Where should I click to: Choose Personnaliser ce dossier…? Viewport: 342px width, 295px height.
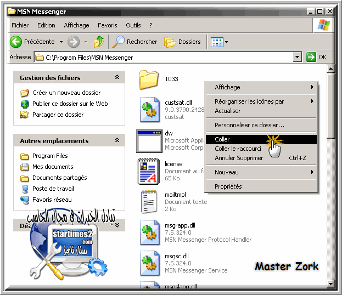261,125
